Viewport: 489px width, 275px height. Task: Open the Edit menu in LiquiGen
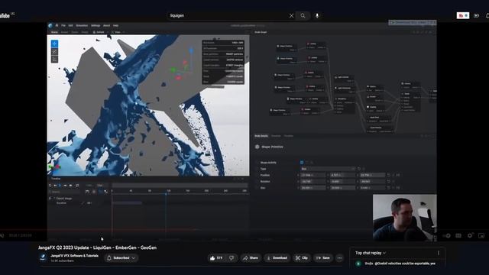(x=70, y=25)
